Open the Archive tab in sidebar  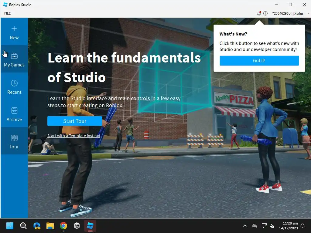[x=14, y=114]
